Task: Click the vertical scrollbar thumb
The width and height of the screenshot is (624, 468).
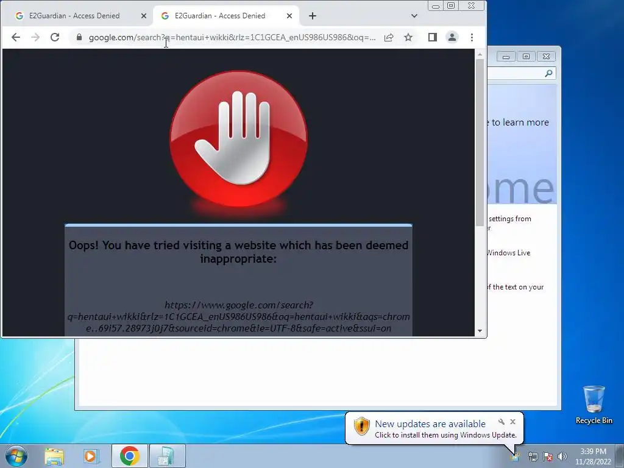Action: pos(480,143)
